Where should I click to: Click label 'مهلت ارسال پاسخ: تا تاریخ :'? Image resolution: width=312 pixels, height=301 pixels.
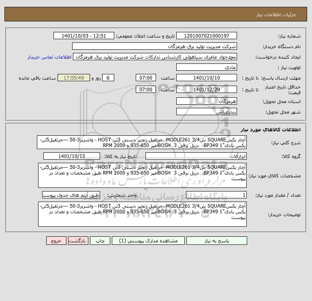click(271, 78)
